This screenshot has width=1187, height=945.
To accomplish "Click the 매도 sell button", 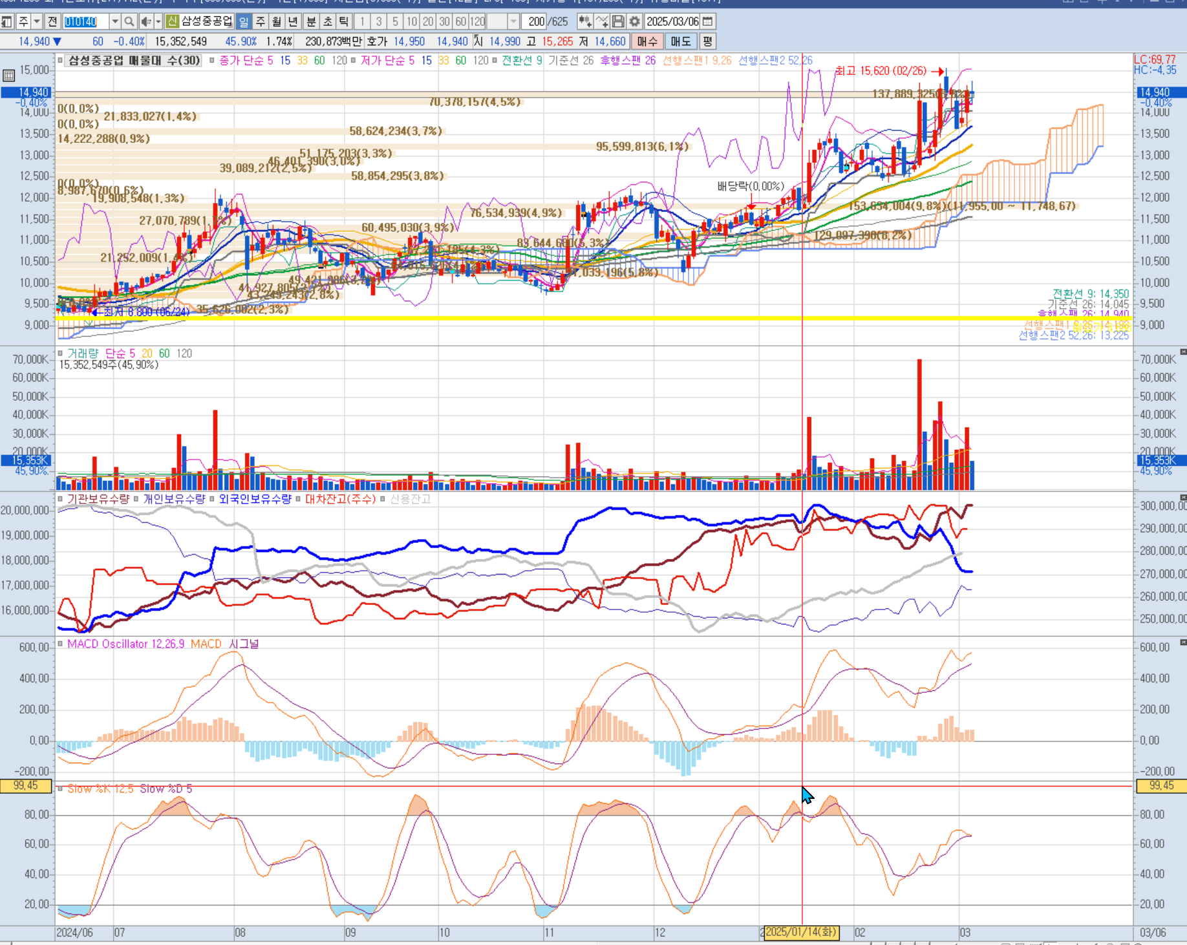I will click(x=681, y=41).
